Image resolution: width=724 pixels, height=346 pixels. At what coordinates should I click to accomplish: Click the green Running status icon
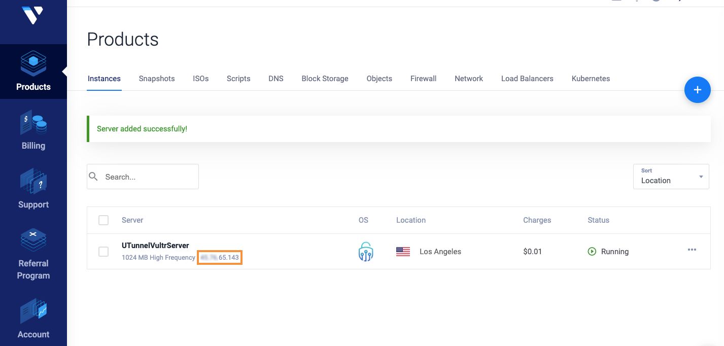tap(592, 251)
